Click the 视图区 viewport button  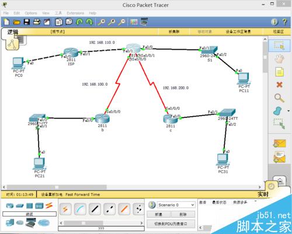pos(278,32)
